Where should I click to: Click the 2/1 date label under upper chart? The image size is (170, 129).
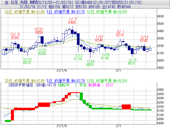coord(119,71)
